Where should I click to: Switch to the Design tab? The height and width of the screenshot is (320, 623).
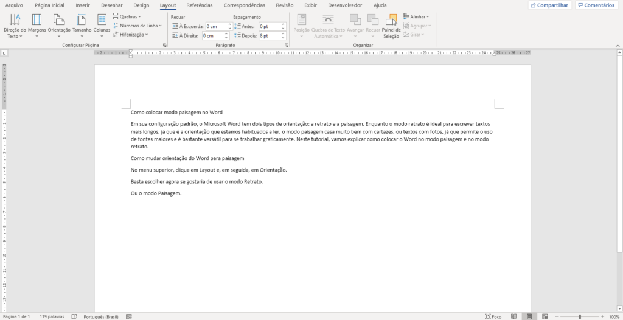pos(141,5)
